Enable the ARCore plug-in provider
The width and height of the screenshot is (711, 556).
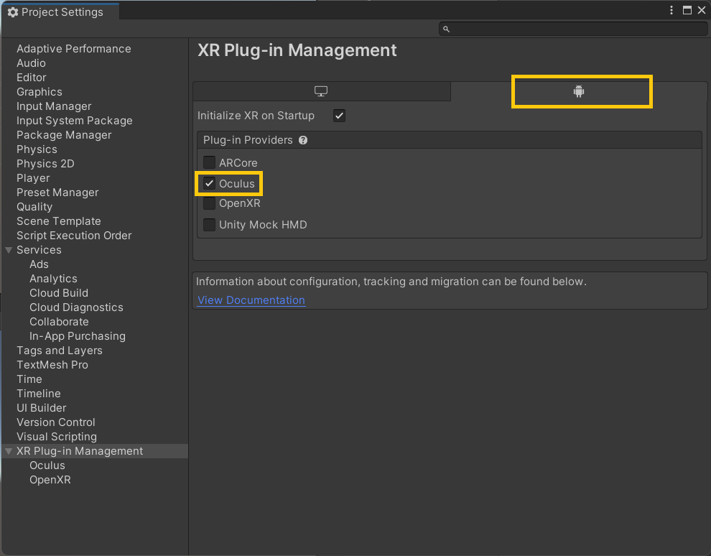tap(209, 162)
